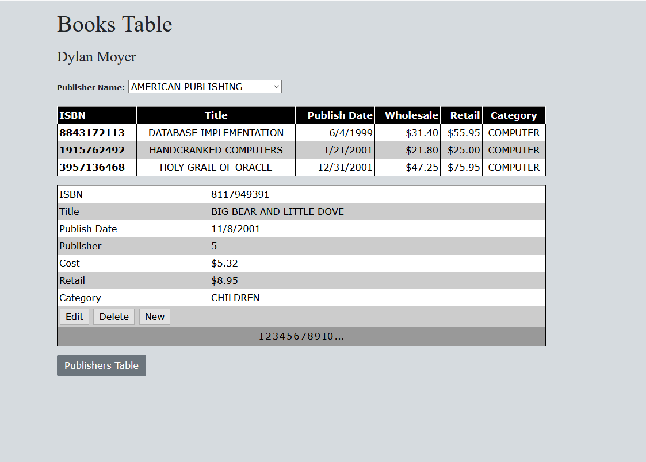646x462 pixels.
Task: Click the Title column header
Action: click(216, 115)
